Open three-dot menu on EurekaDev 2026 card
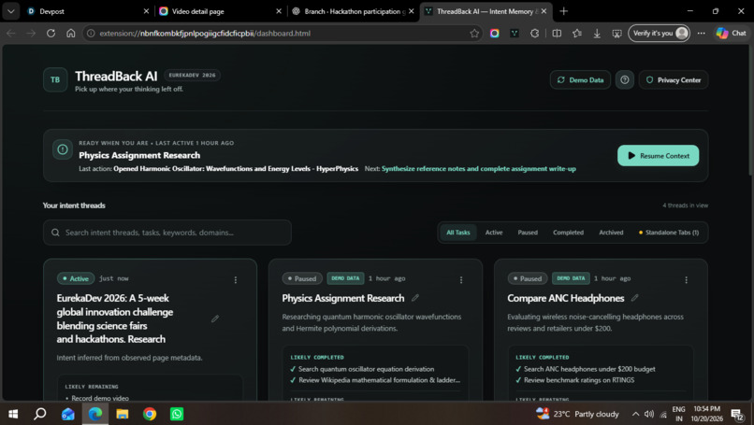 [236, 279]
